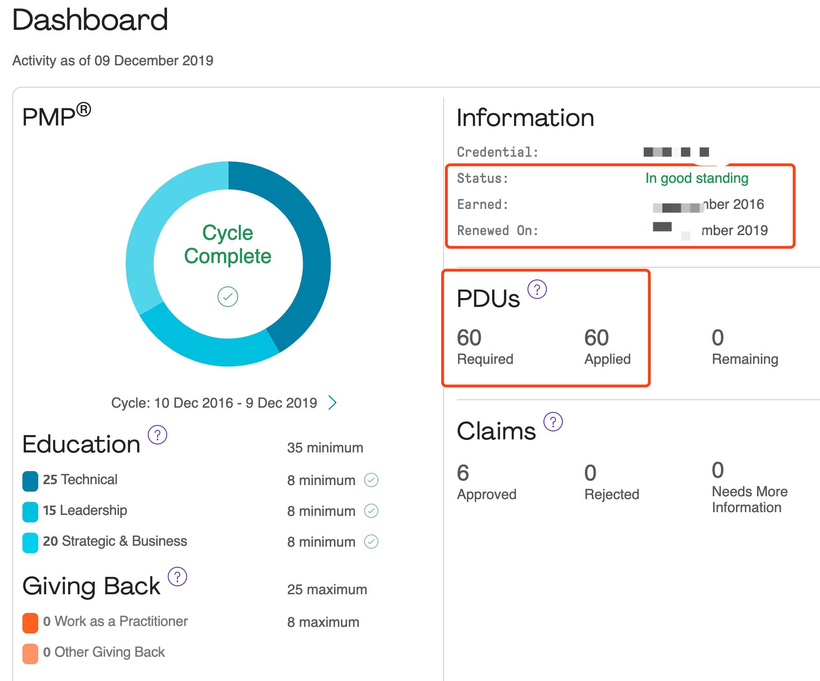
Task: Click the Dashboard page heading
Action: pyautogui.click(x=90, y=20)
